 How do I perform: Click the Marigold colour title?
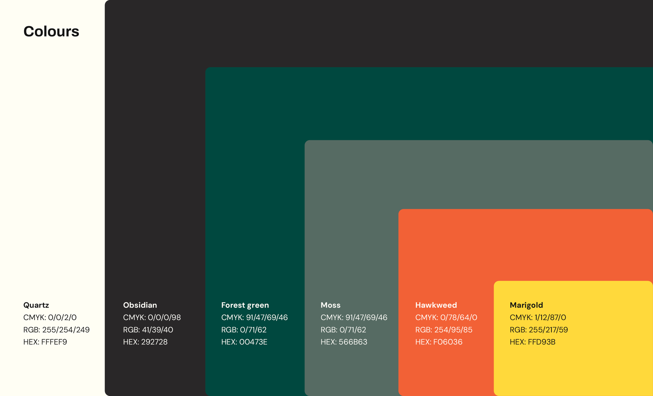tap(526, 305)
